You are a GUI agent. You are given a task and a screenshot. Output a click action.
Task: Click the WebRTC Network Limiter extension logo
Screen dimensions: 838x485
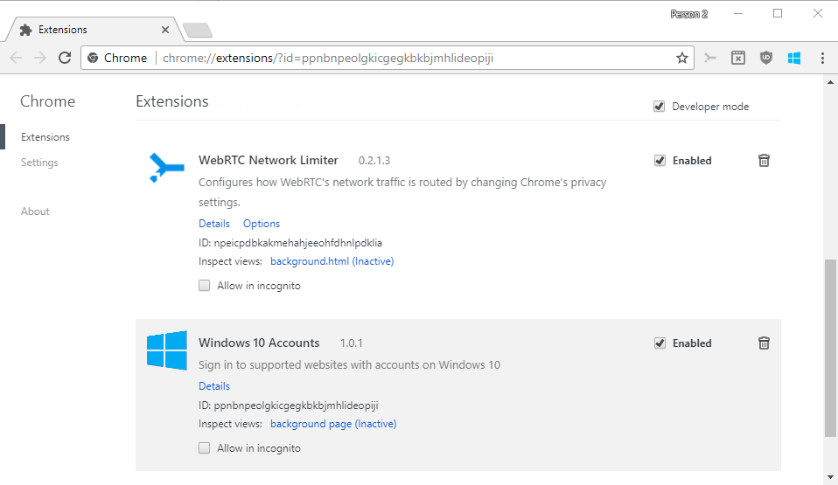point(166,168)
